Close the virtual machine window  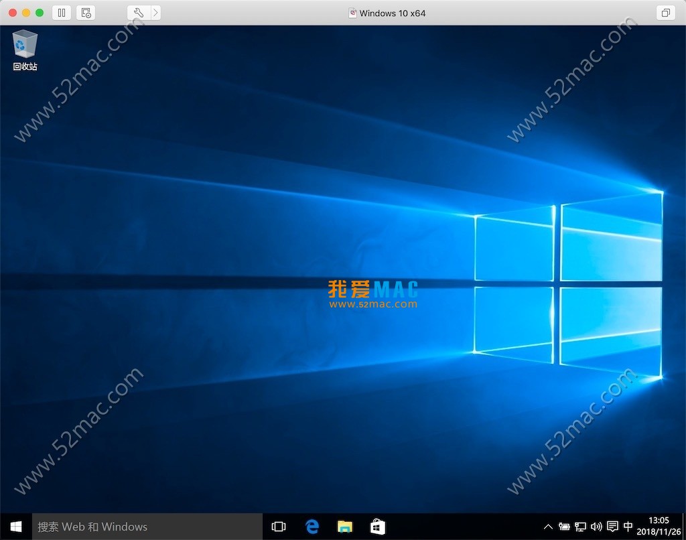point(13,13)
